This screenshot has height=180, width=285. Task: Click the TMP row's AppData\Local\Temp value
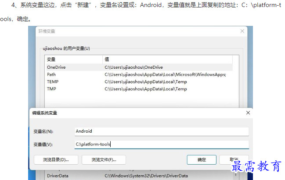(146, 89)
